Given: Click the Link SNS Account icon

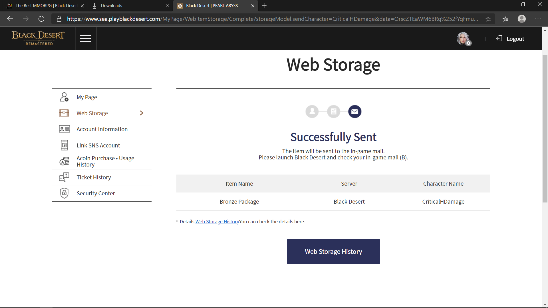Looking at the screenshot, I should click(x=64, y=145).
